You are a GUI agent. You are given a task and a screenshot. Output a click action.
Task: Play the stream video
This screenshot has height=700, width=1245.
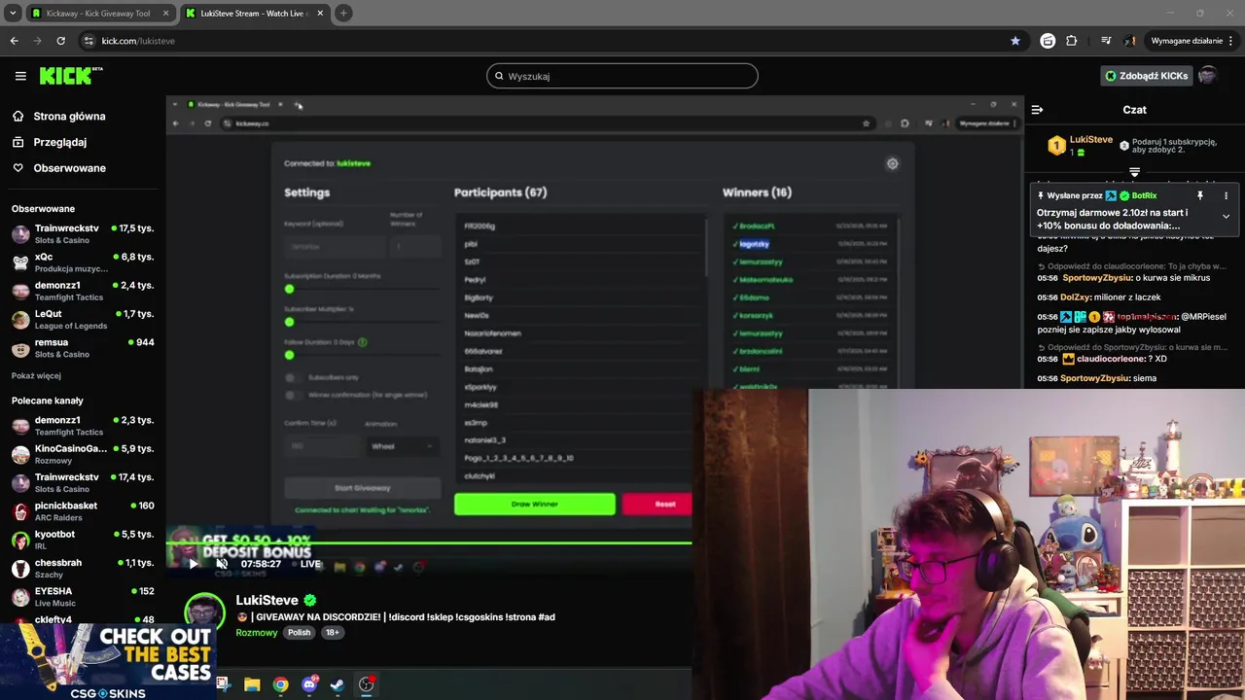193,564
